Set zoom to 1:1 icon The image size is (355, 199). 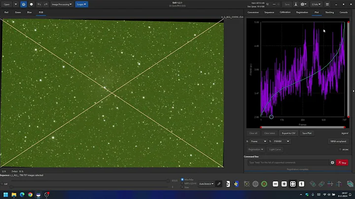301,184
